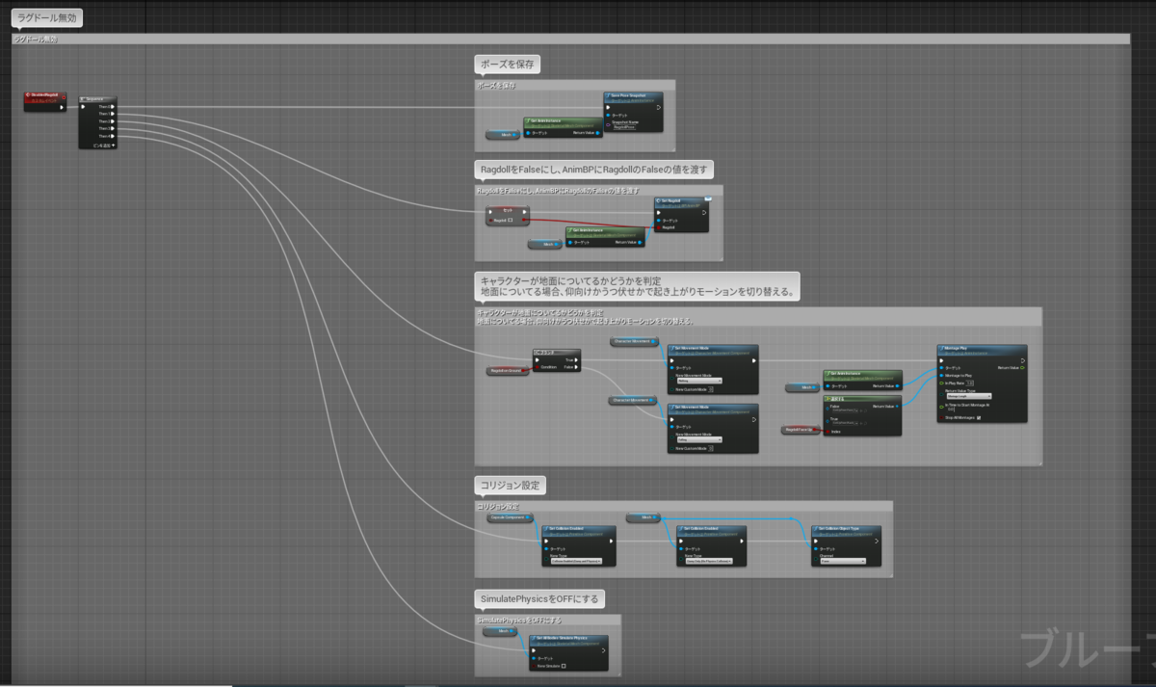Viewport: 1156px width, 687px height.
Task: Select the RagdollOnGround variable node
Action: tap(508, 370)
